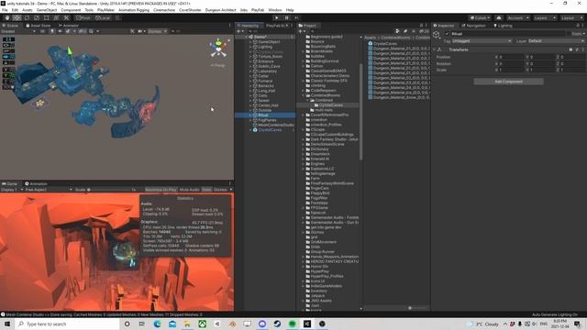The height and width of the screenshot is (330, 587).
Task: Open Hierarchy create plus button
Action: 239,31
